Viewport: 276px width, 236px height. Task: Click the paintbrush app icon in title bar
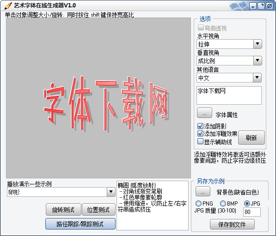(x=8, y=6)
